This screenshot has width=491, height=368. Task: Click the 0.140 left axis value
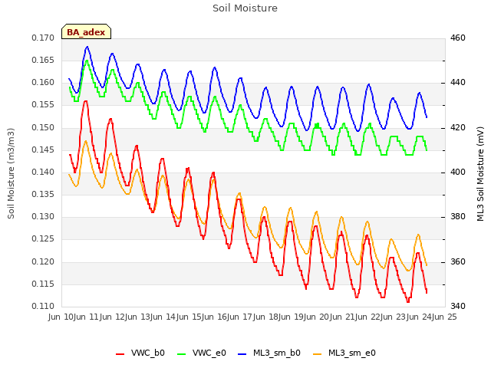click(x=43, y=172)
